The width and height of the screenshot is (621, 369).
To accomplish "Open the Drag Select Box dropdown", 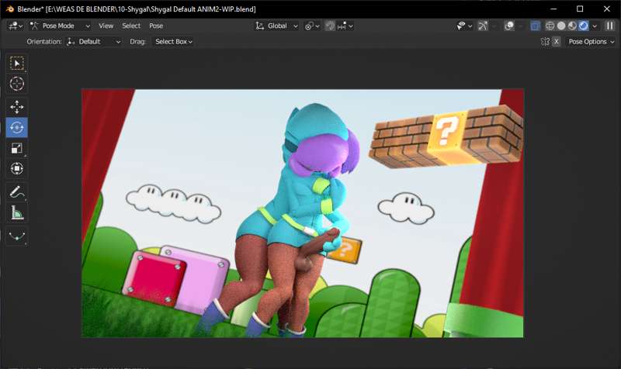I will pyautogui.click(x=173, y=42).
